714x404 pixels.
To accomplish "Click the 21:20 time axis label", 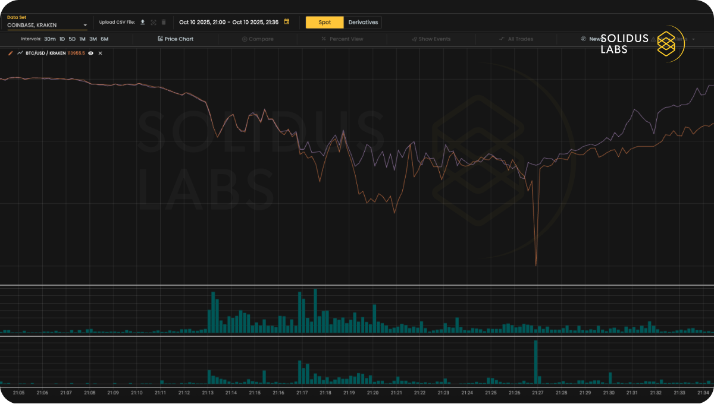I will point(372,393).
